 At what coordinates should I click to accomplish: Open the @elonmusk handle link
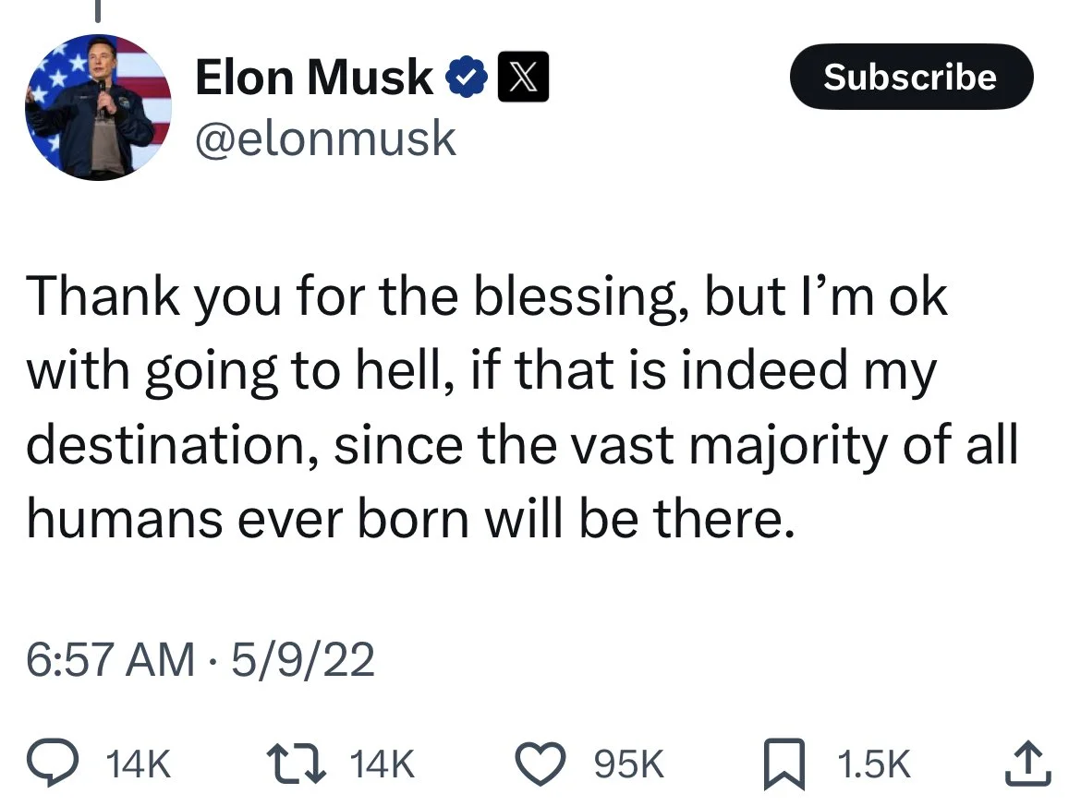click(x=325, y=139)
